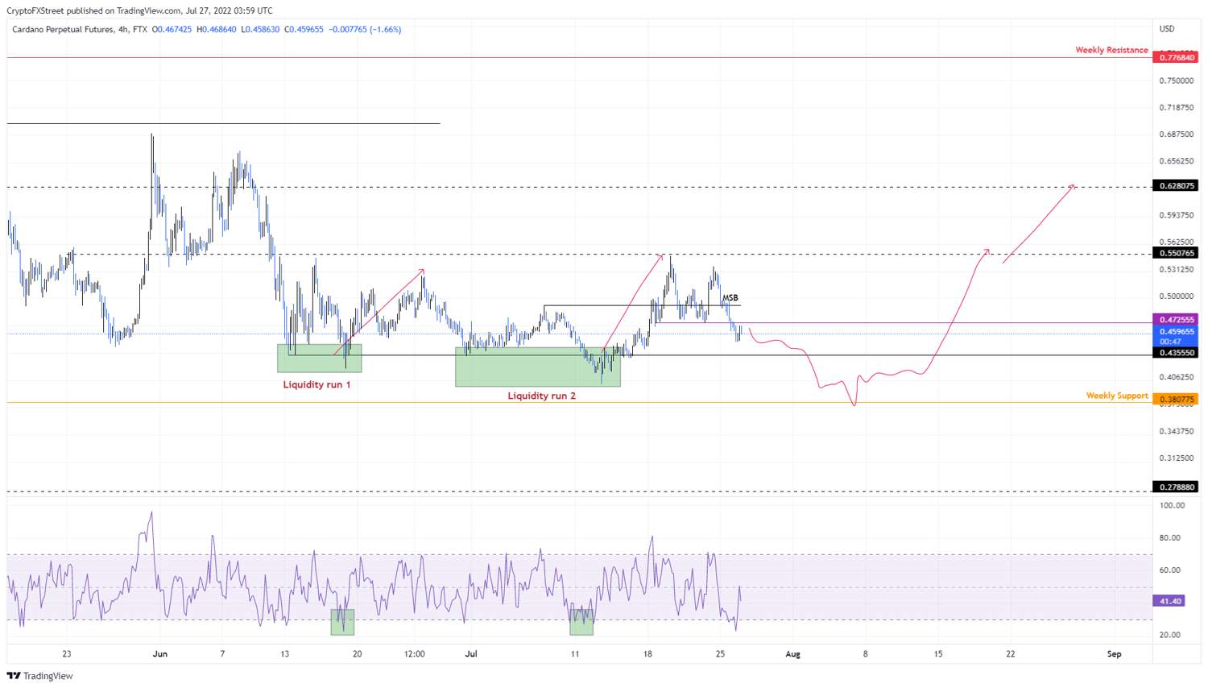The image size is (1208, 688).
Task: Select the Aug date on time axis
Action: [793, 654]
